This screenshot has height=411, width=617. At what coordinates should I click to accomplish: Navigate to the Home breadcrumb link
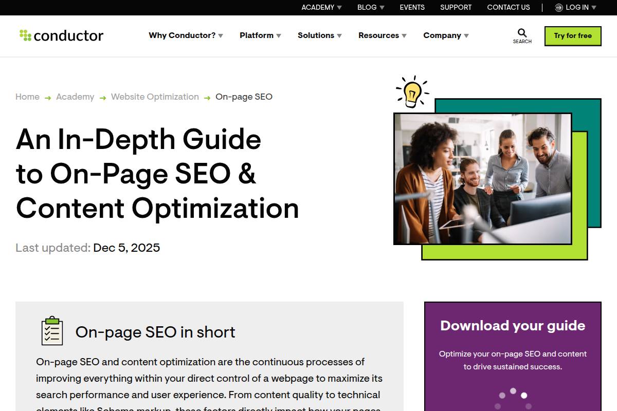[27, 97]
